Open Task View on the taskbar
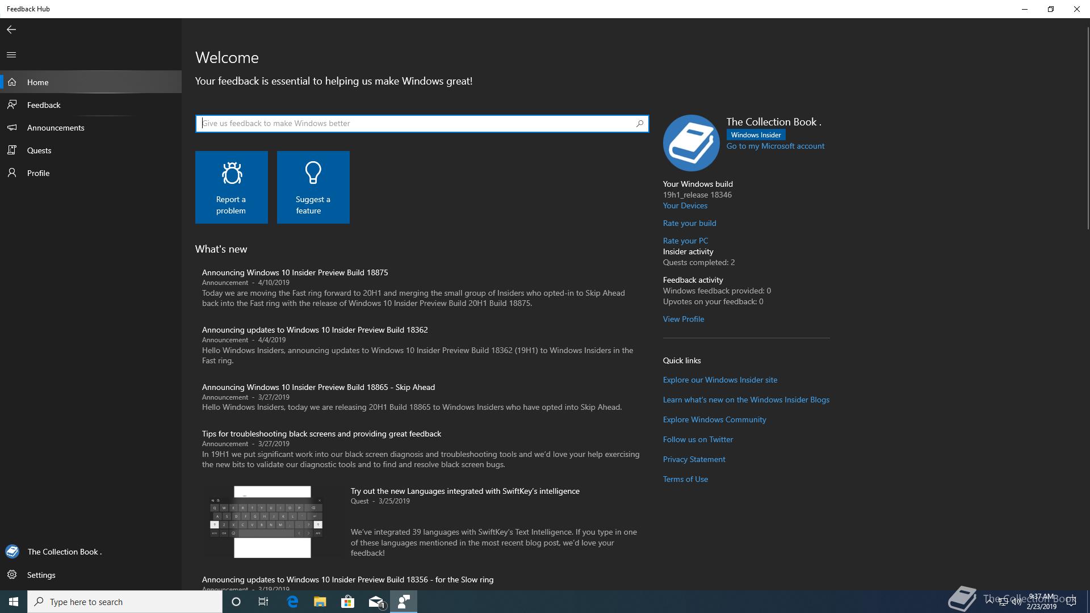 (263, 602)
